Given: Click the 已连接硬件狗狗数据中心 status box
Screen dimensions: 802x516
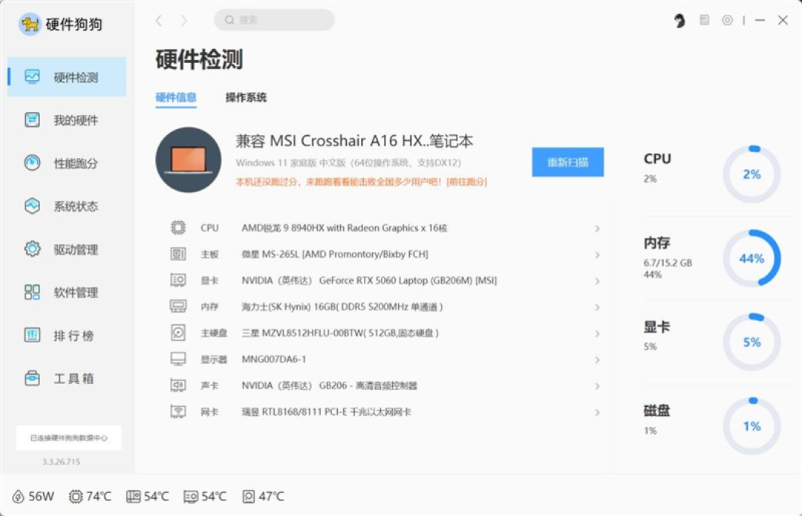Looking at the screenshot, I should tap(68, 438).
